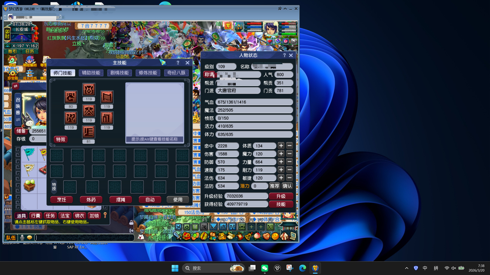Screen dimensions: 490x275
Task: Click the 队伍 team channel button
Action: pos(11,237)
